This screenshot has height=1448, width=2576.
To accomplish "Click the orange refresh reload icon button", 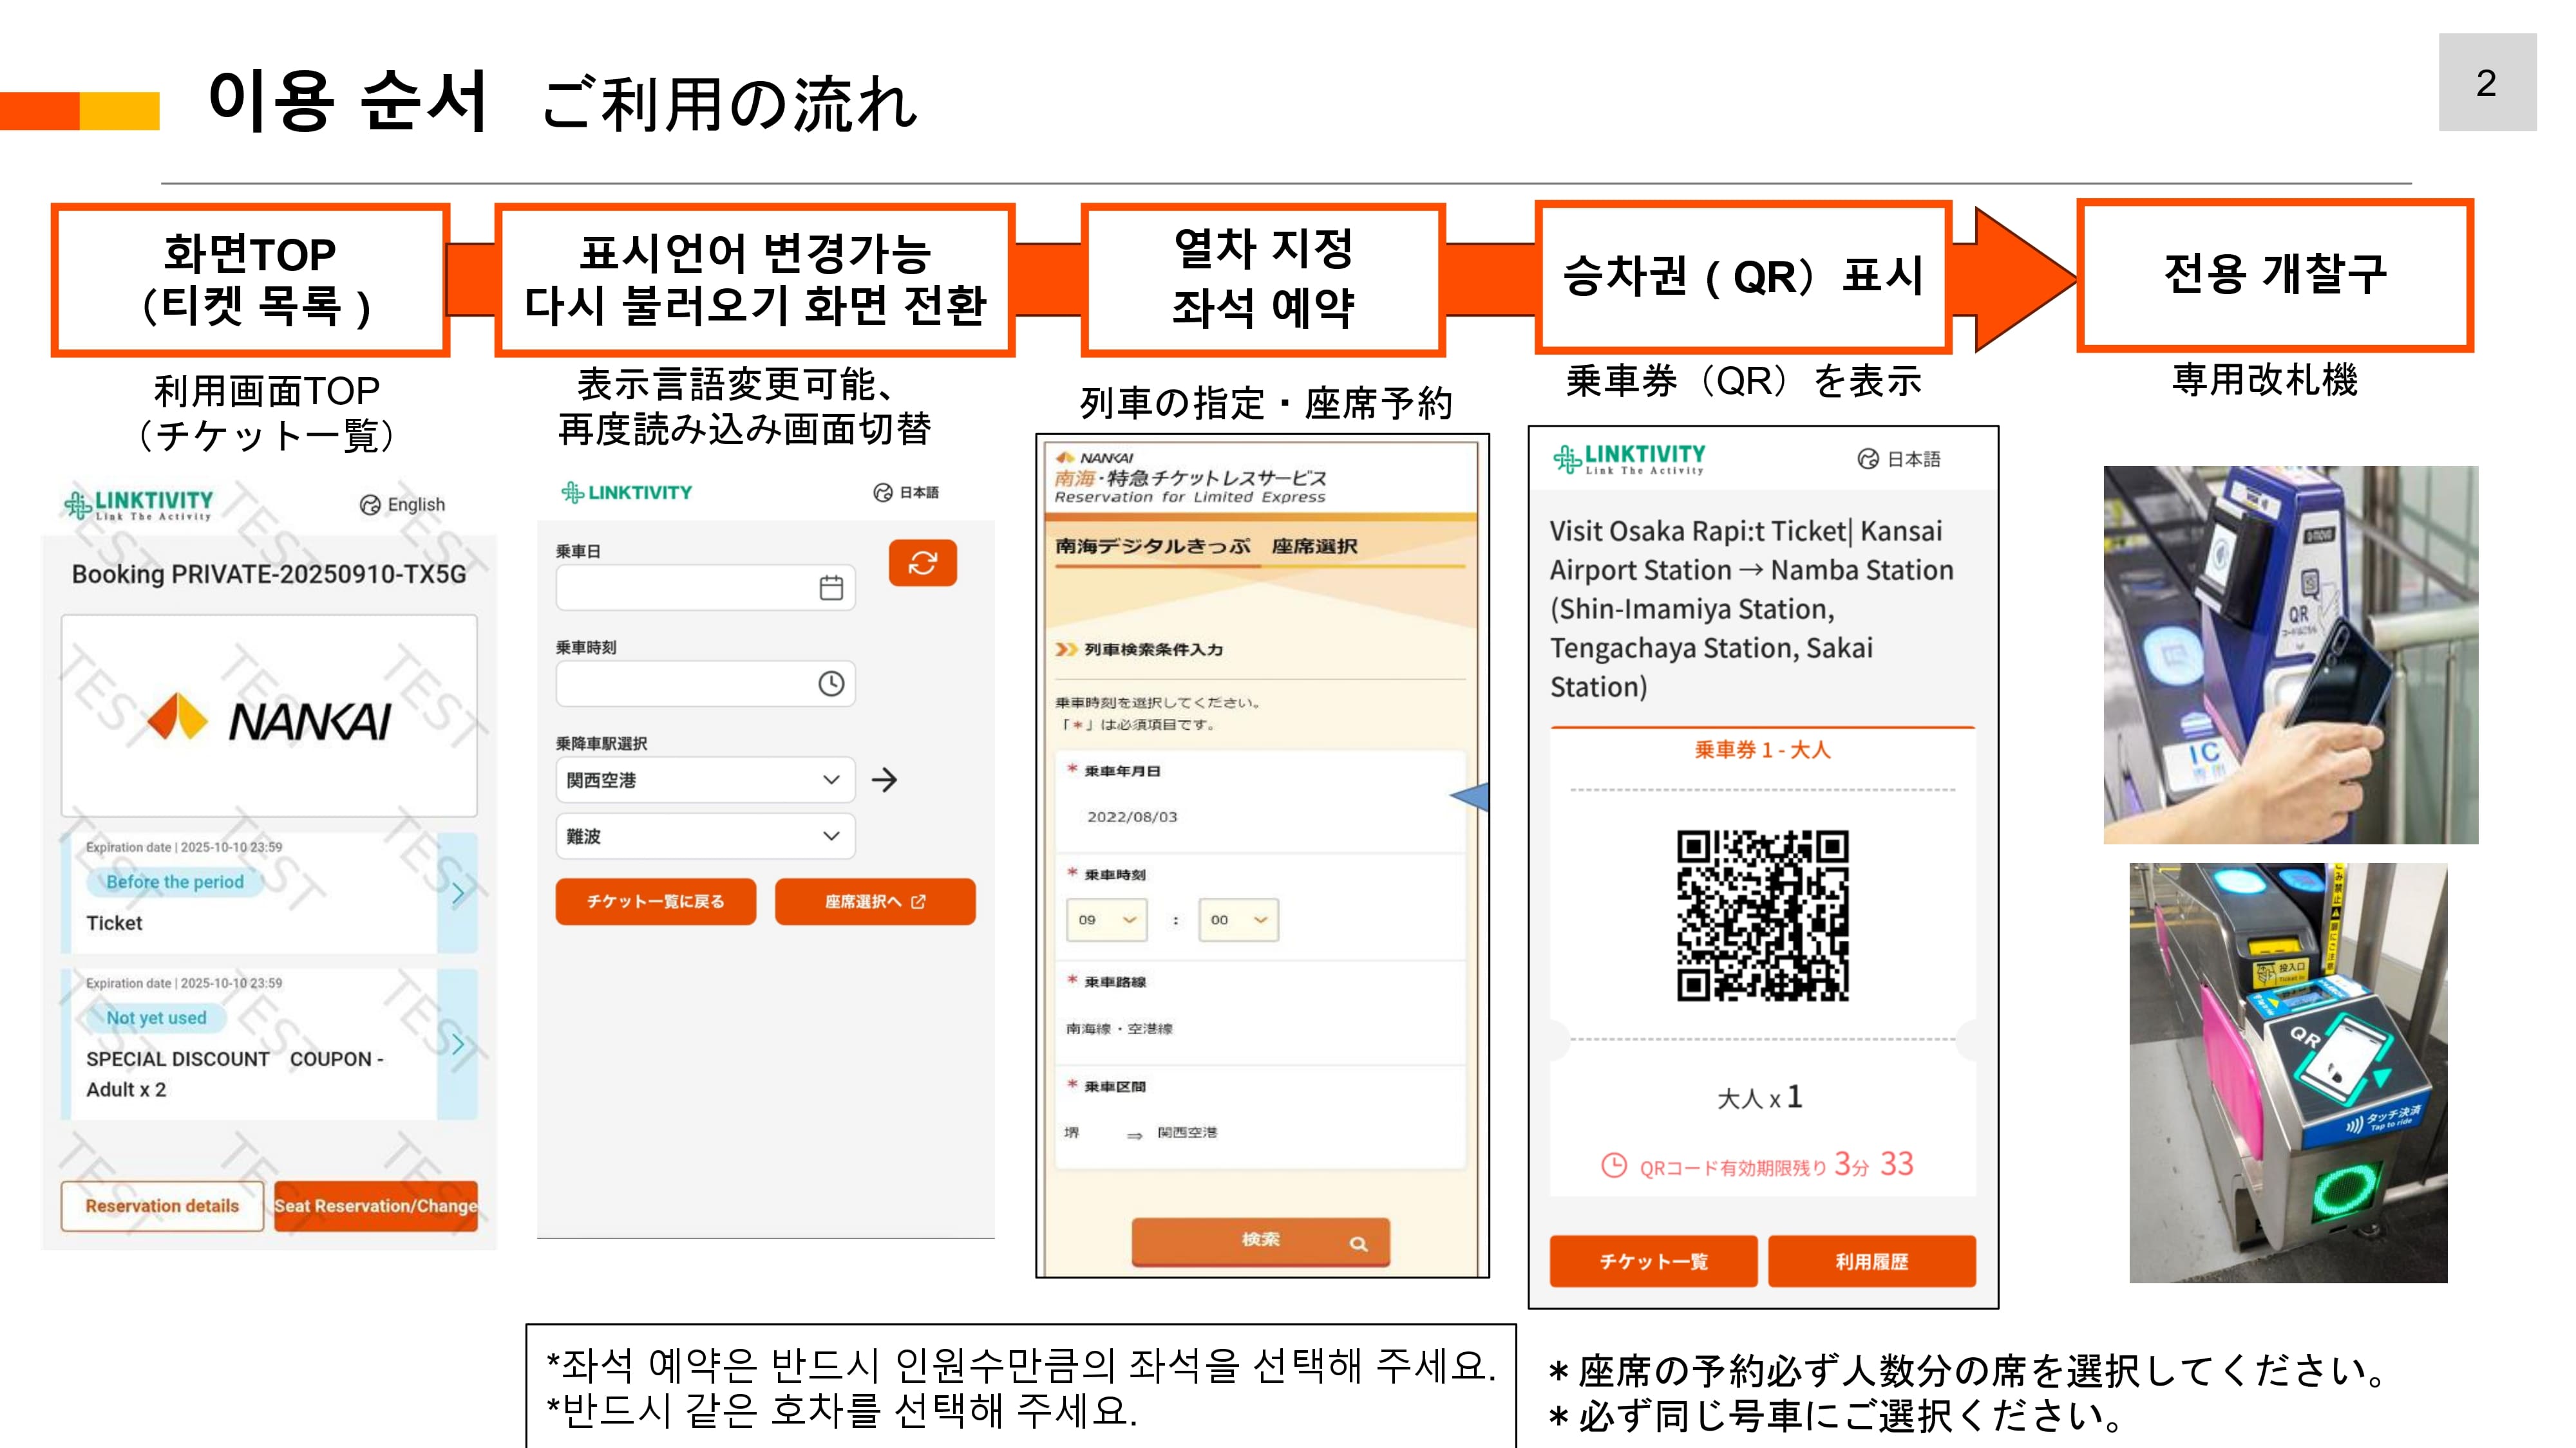I will click(x=922, y=562).
